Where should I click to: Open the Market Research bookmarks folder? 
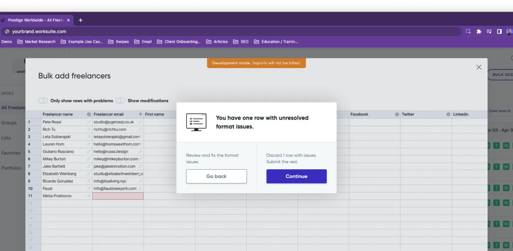[41, 41]
